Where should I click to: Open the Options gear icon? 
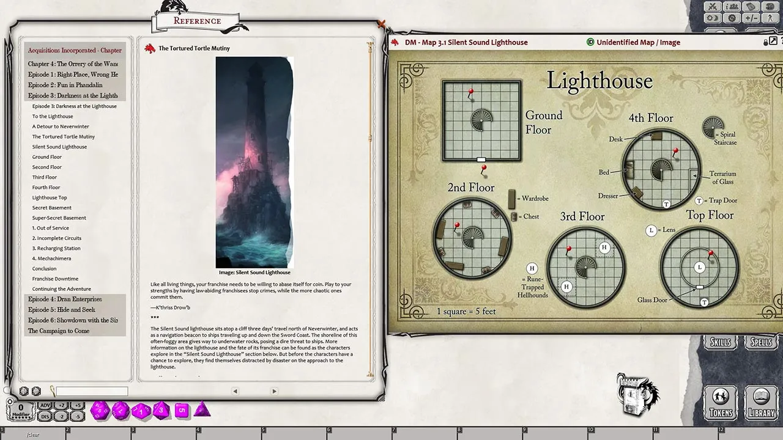pyautogui.click(x=732, y=18)
